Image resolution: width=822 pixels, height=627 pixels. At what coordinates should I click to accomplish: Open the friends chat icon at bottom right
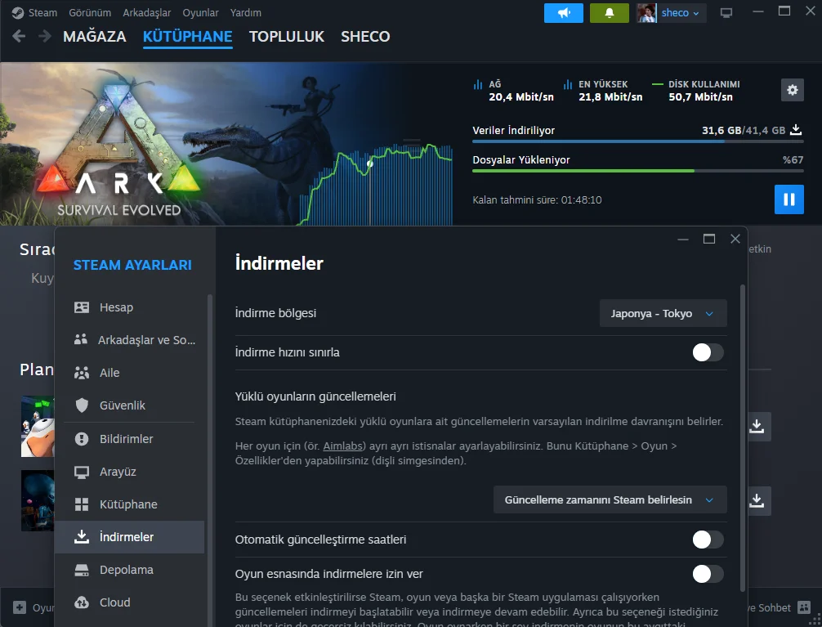(804, 607)
